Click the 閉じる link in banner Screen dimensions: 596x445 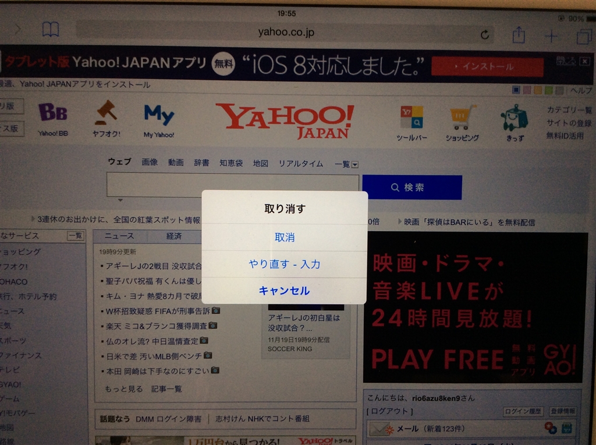point(566,60)
